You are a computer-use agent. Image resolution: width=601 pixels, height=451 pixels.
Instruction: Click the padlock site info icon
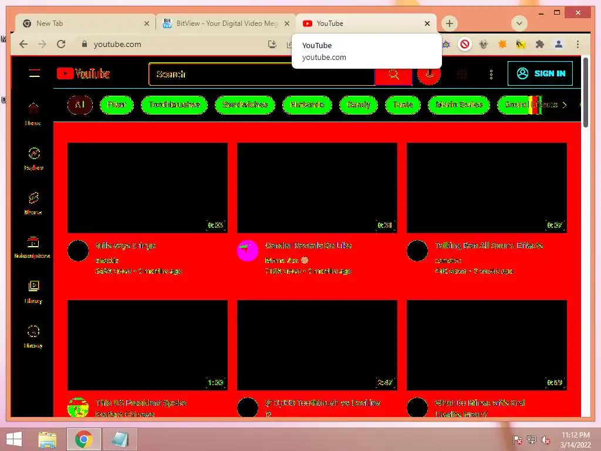pos(85,44)
